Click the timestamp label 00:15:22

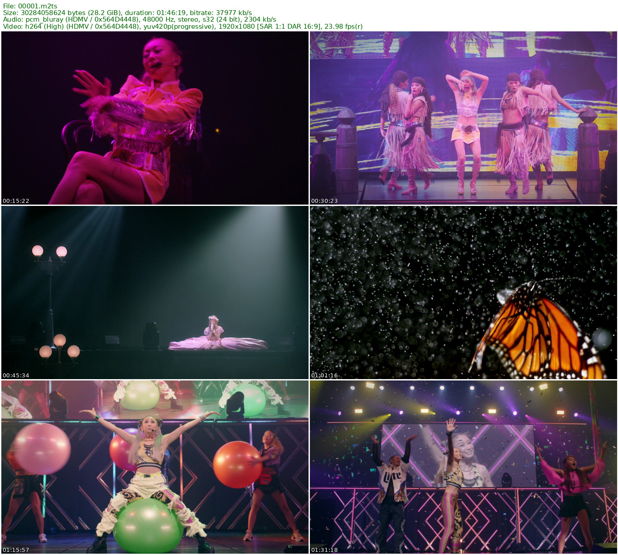[16, 201]
